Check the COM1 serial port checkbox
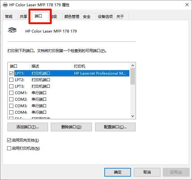 pos(11,93)
